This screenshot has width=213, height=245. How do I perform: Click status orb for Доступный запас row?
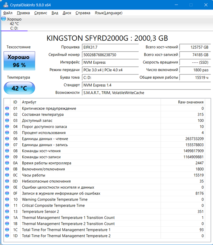7,120
